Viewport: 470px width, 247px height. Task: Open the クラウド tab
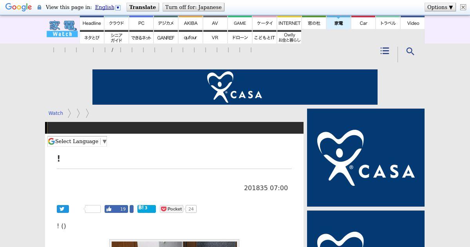116,23
